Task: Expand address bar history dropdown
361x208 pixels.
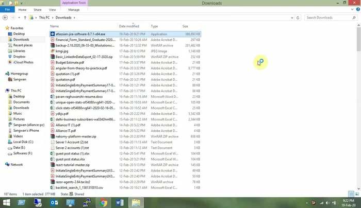Action: coord(292,18)
